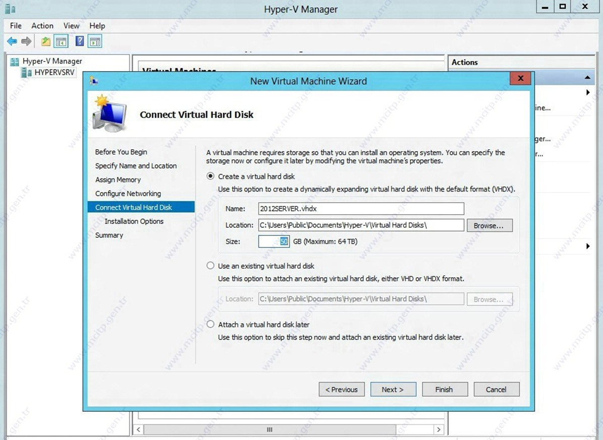Select Hyper-V Manager root tree node
This screenshot has width=603, height=440.
pos(52,61)
